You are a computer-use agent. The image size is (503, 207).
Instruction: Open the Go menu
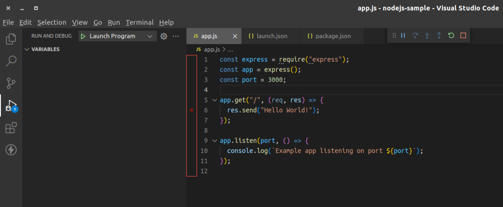point(98,23)
